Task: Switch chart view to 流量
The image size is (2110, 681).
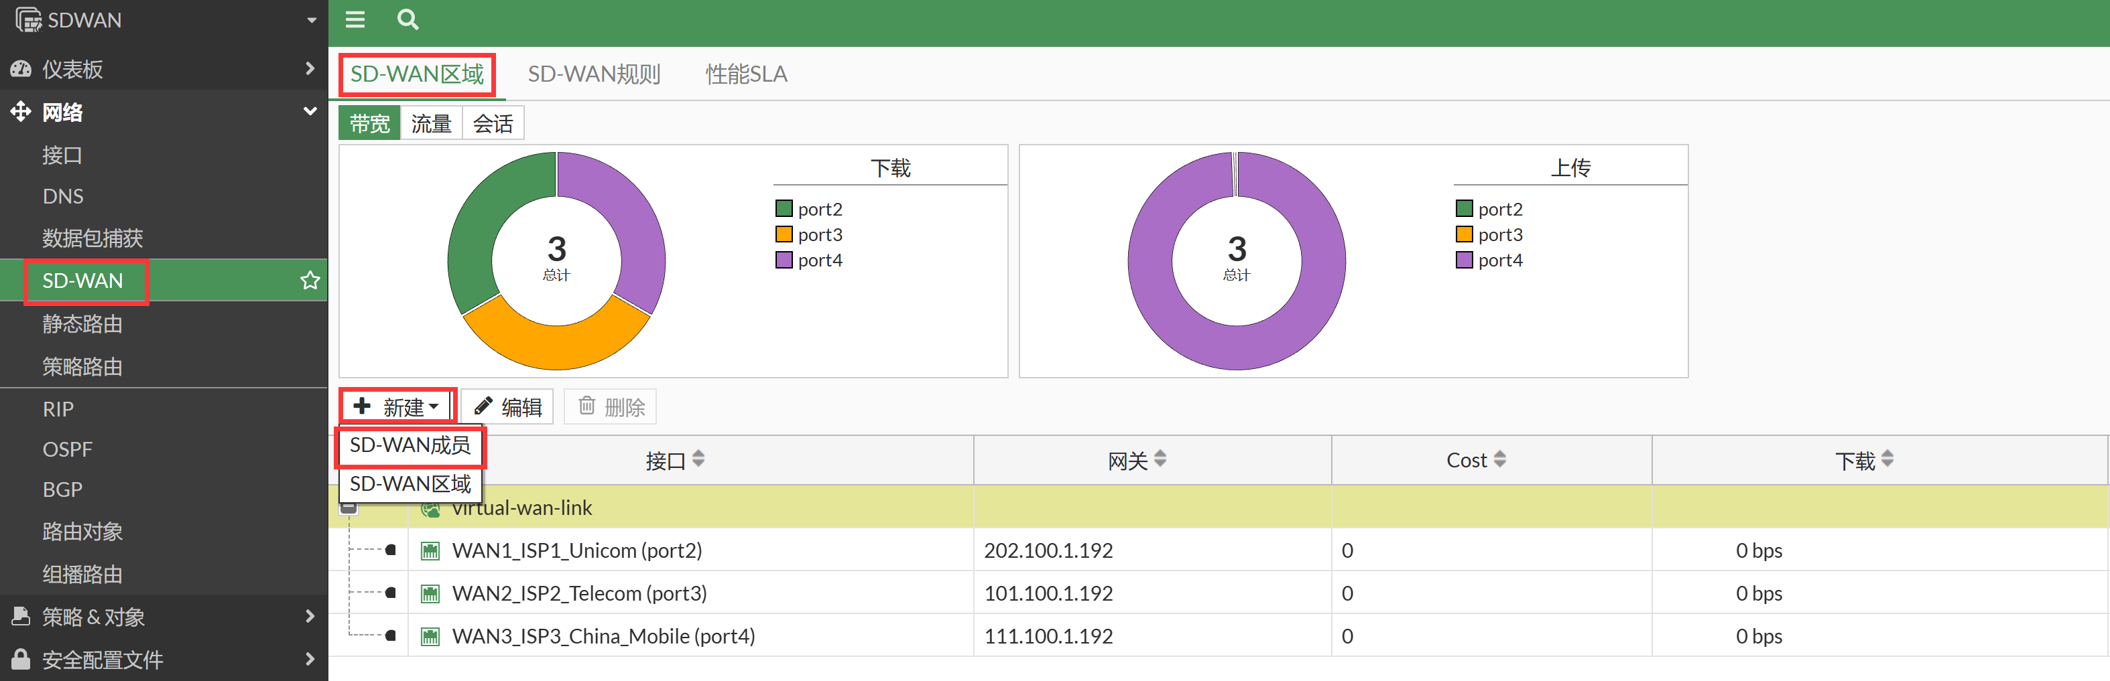Action: point(431,124)
